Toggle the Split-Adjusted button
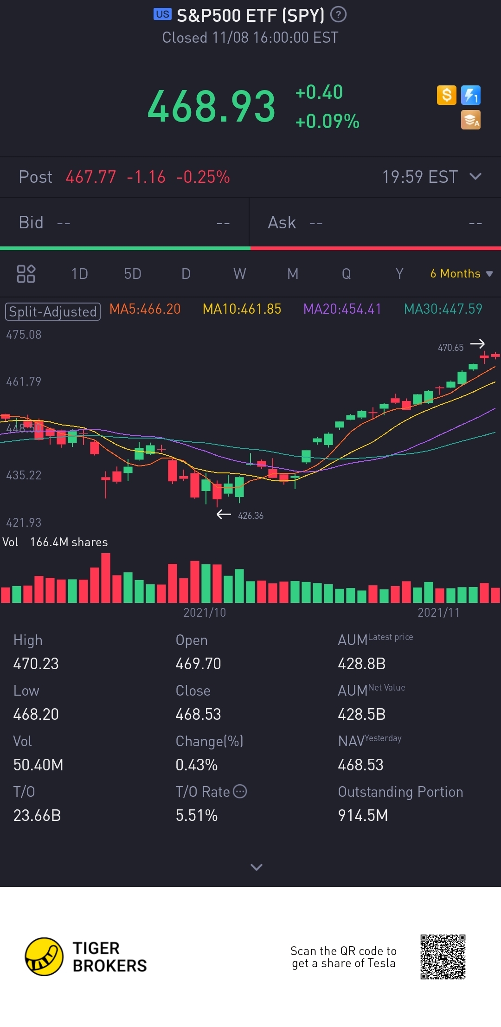The width and height of the screenshot is (501, 1027). pos(53,311)
